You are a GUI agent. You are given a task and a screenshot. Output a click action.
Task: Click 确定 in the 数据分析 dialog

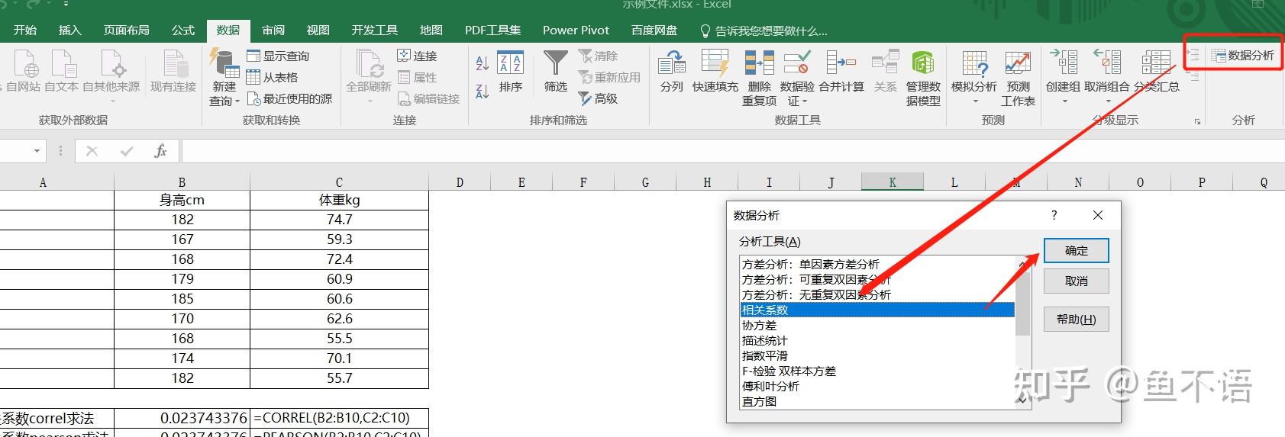pos(1076,251)
